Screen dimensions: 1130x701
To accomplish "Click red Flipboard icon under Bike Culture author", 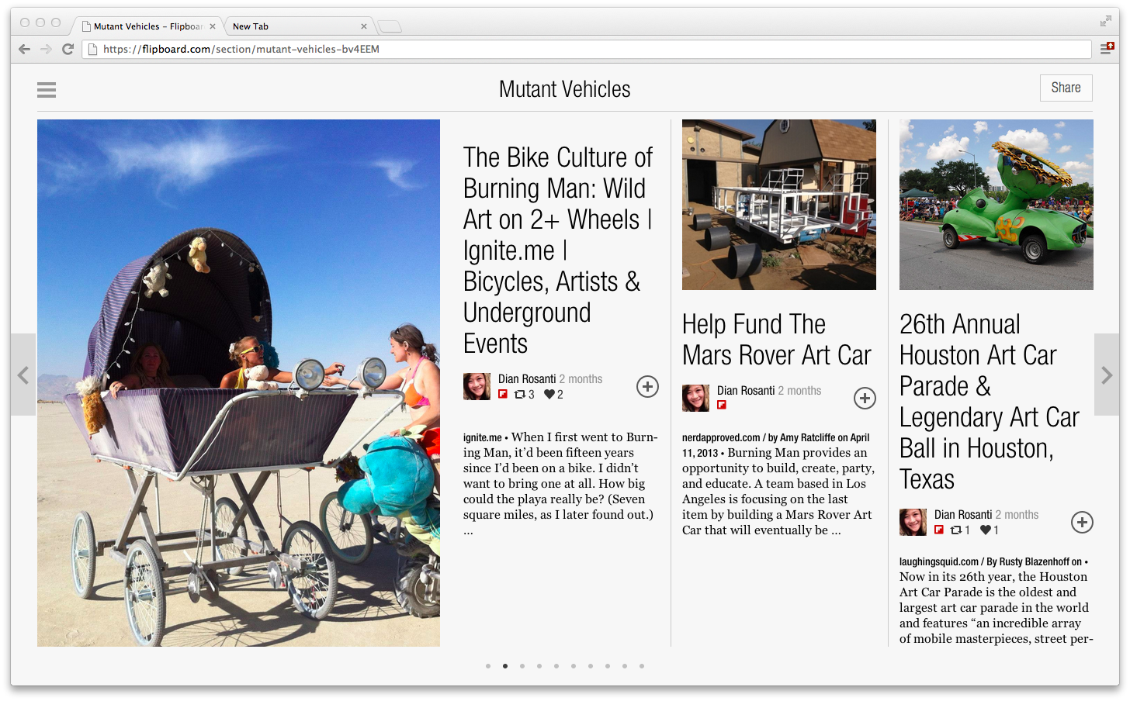I will click(503, 394).
